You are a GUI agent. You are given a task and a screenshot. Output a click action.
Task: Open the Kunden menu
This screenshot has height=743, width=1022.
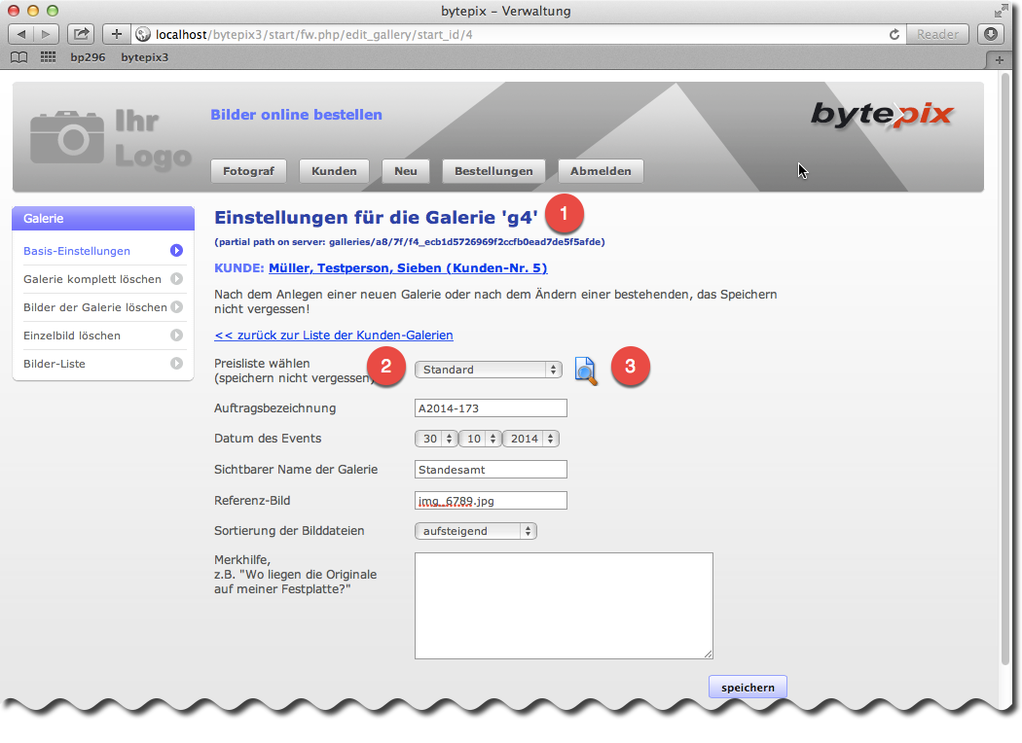334,171
